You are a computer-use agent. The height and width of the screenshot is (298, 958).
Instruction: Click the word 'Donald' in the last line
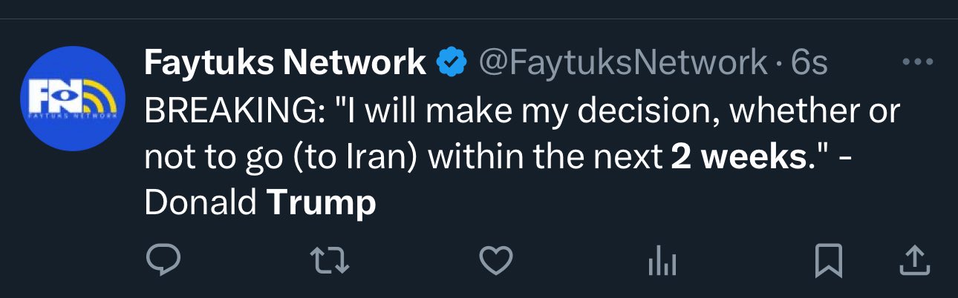[201, 204]
